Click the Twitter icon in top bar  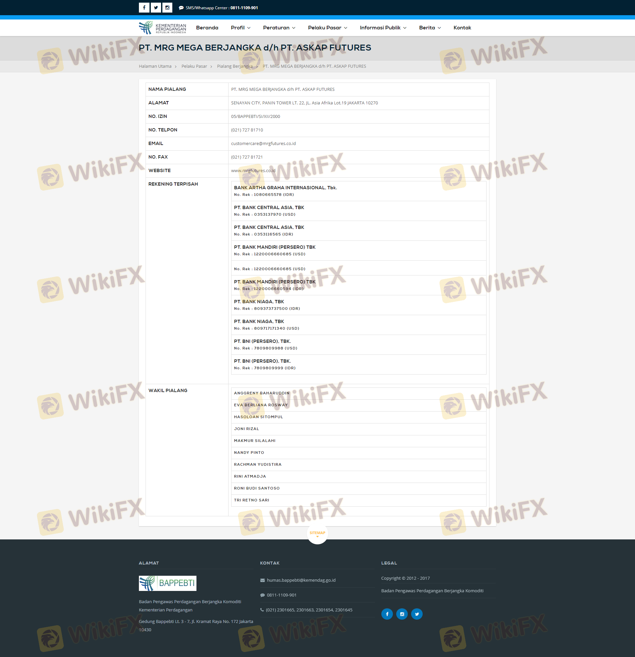coord(156,7)
